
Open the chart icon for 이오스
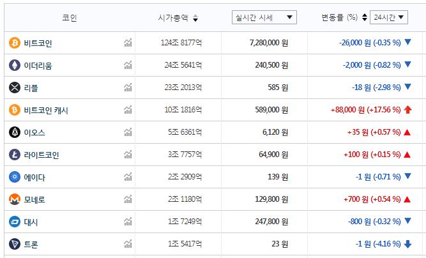point(128,132)
